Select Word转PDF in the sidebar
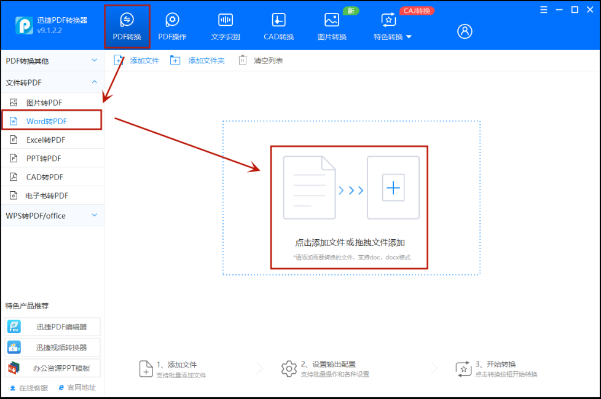 [52, 121]
